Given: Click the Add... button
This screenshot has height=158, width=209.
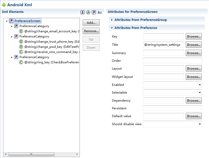Looking at the screenshot, I should tap(91, 23).
